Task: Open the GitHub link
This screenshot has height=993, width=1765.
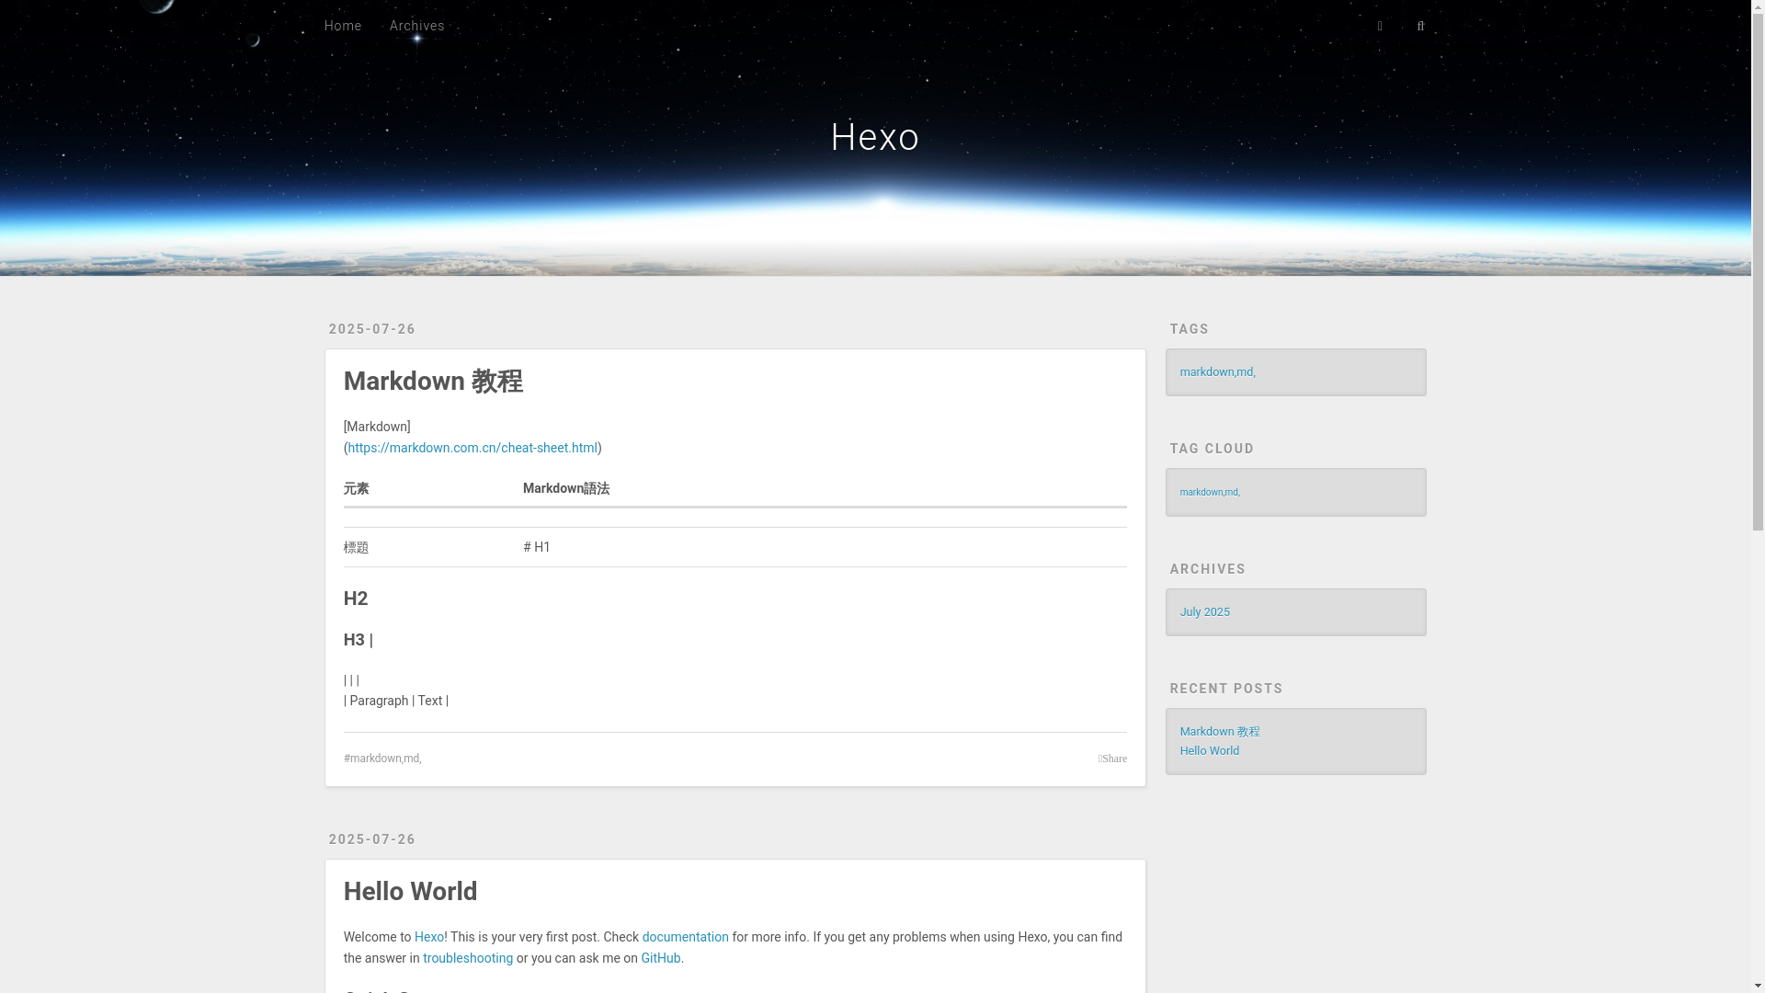Action: (x=661, y=958)
